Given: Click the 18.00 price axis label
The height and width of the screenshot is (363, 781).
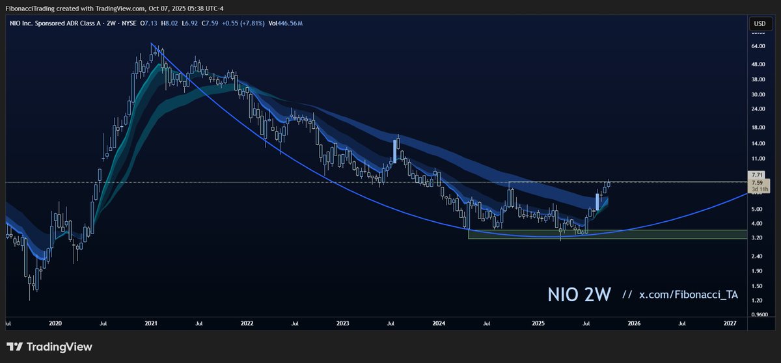Looking at the screenshot, I should pyautogui.click(x=758, y=128).
